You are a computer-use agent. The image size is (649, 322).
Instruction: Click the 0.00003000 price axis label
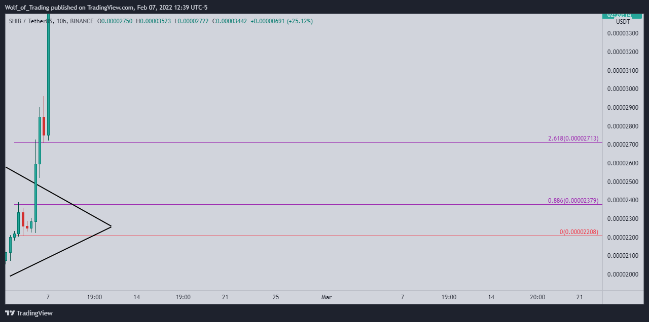click(623, 89)
